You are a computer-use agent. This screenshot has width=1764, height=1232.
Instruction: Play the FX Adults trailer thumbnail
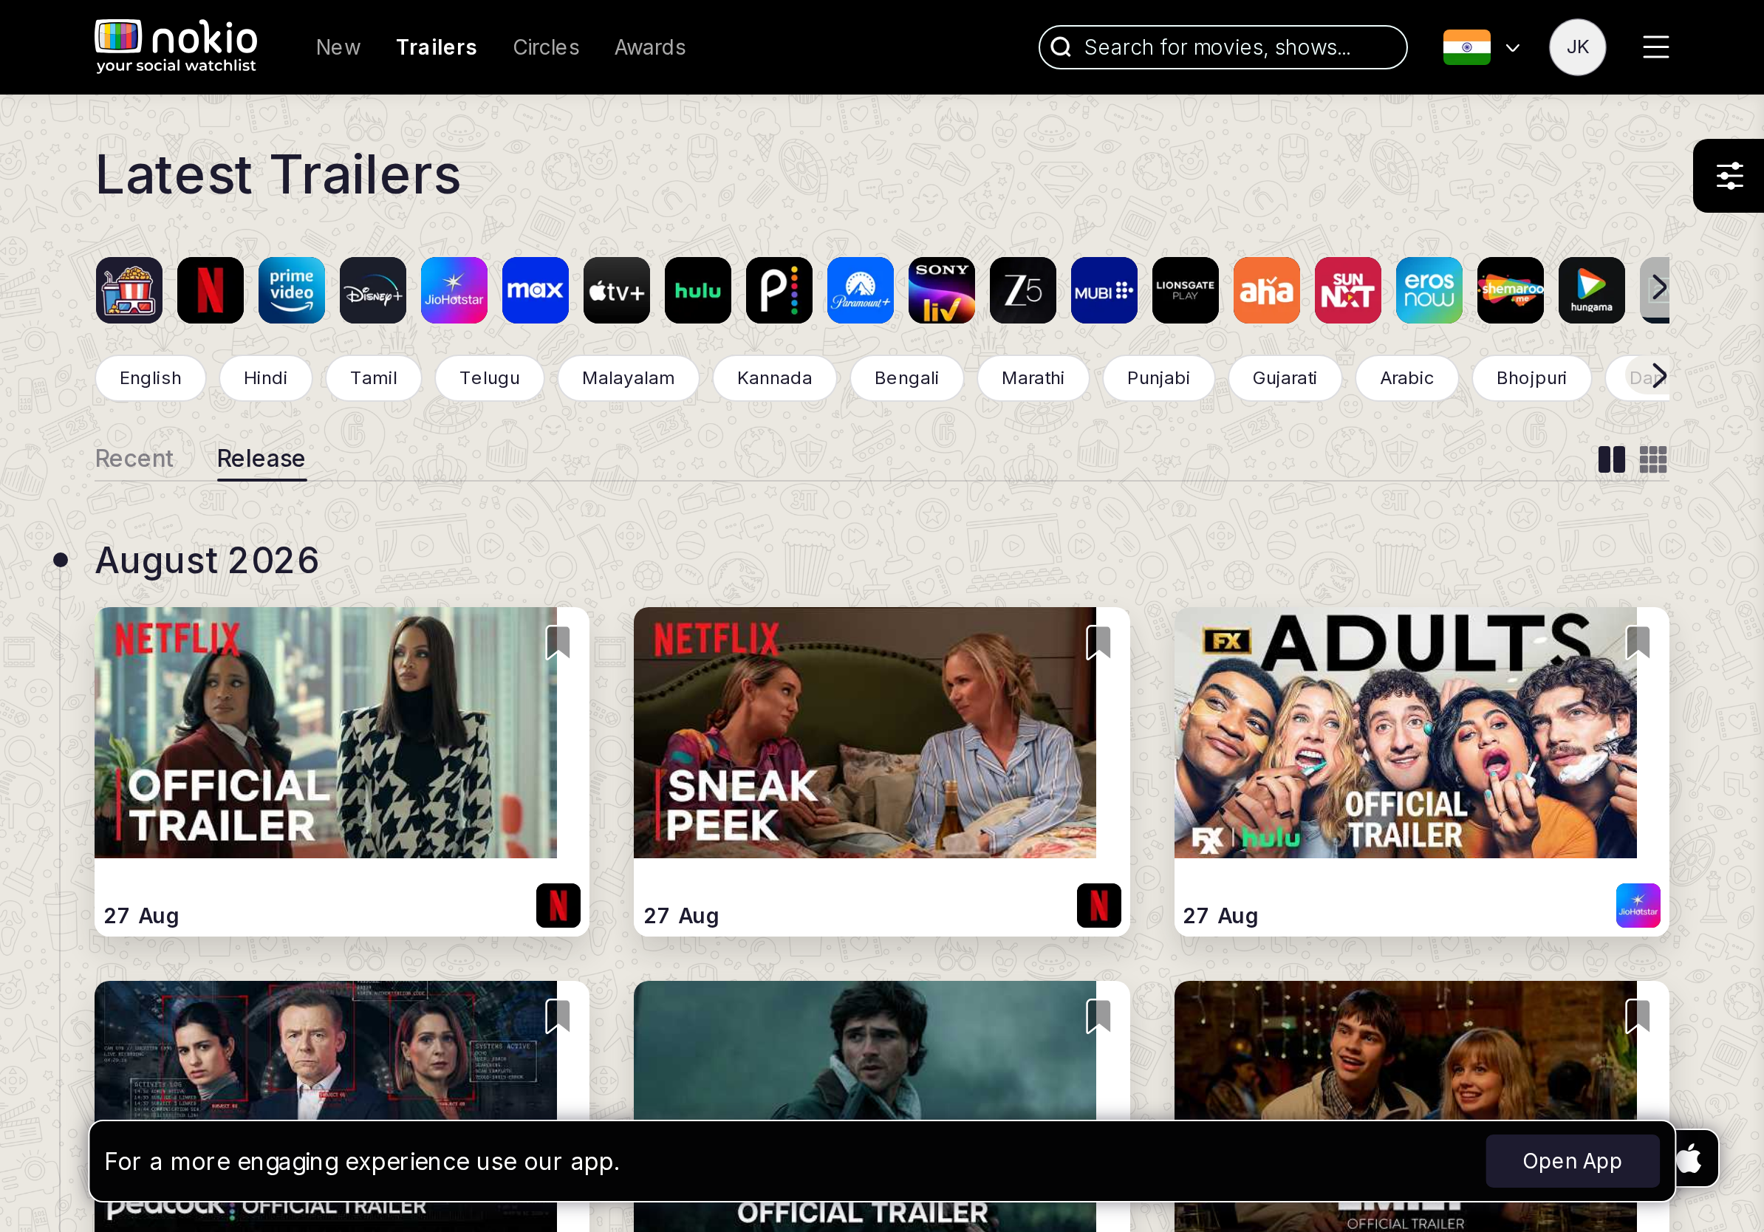(x=1405, y=733)
